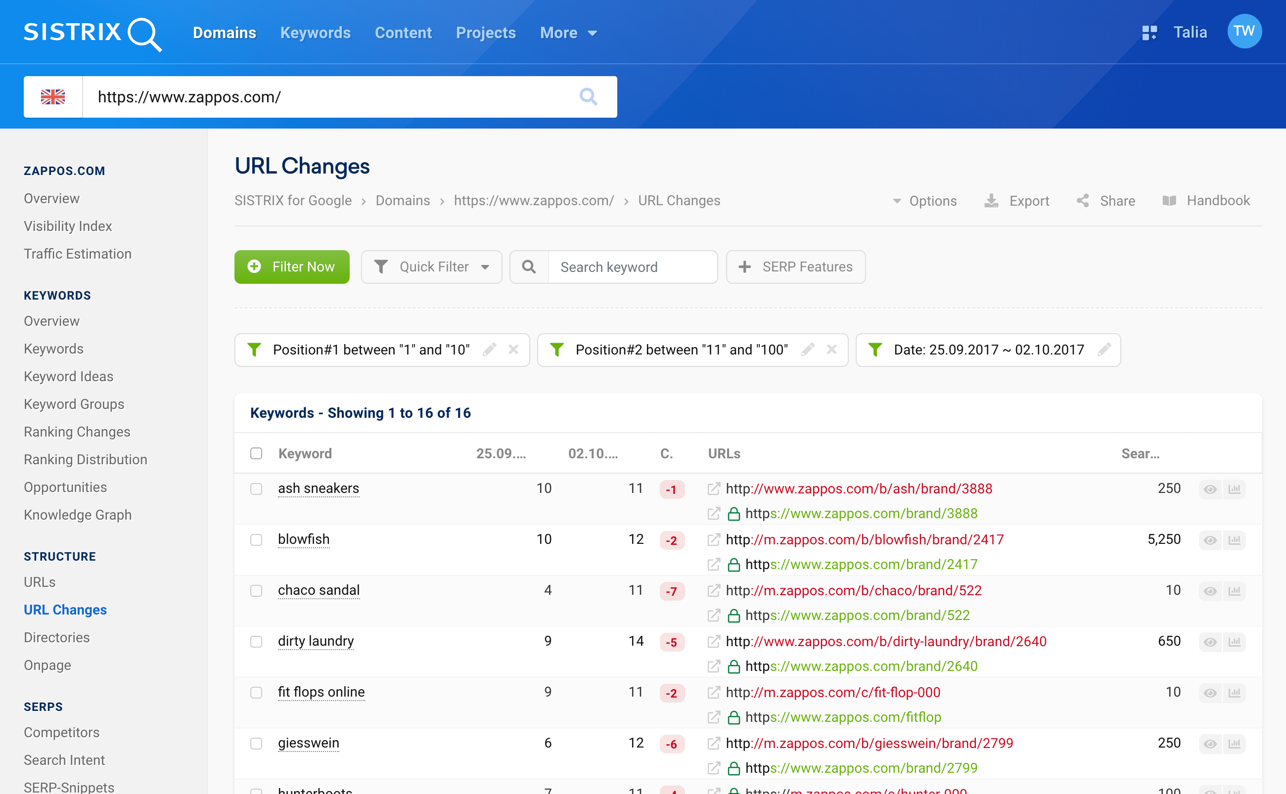Toggle the eye icon for blowfish
The height and width of the screenshot is (794, 1286).
(1210, 540)
